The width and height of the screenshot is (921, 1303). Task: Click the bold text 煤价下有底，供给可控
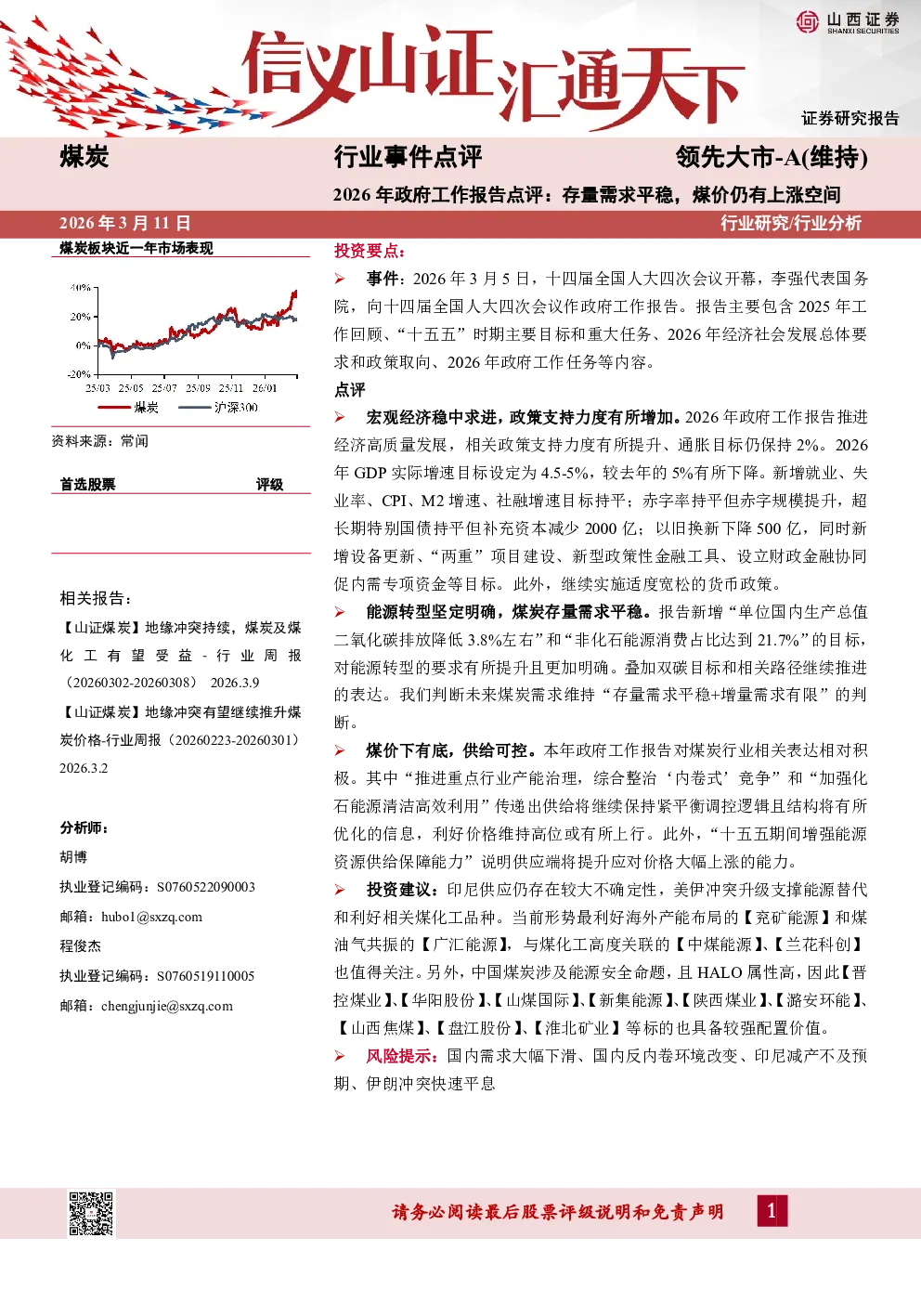point(452,750)
